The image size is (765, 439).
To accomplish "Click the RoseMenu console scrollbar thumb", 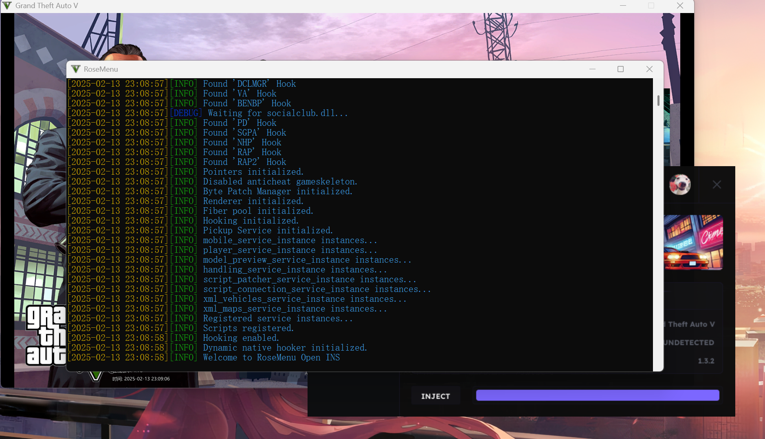I will [658, 100].
